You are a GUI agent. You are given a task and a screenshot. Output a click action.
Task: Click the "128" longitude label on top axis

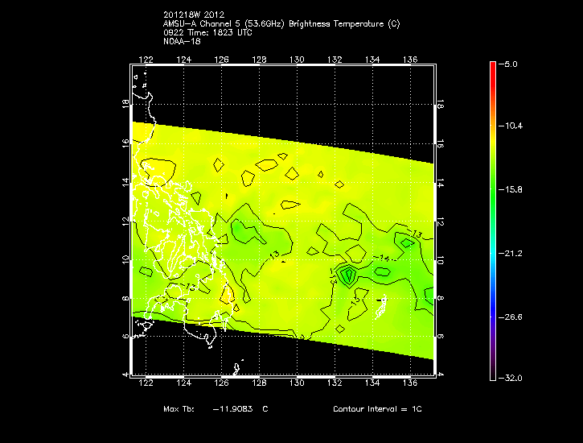tap(259, 60)
